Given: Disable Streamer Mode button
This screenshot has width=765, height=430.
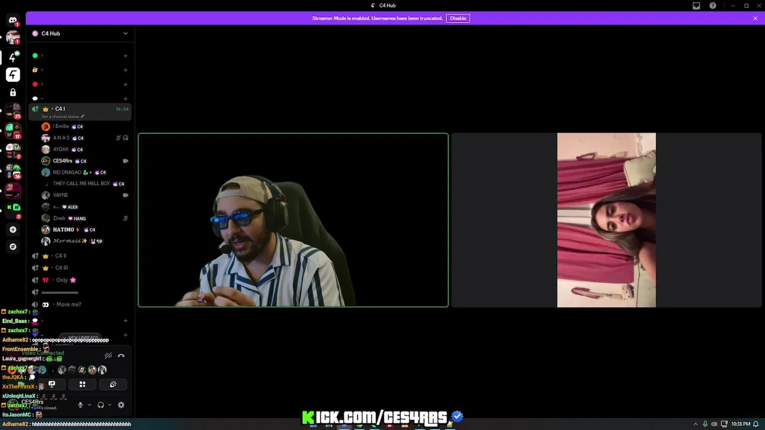Looking at the screenshot, I should 458,19.
